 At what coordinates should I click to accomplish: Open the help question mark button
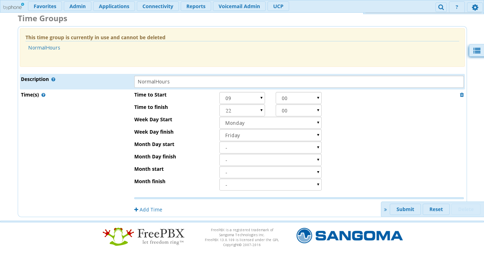pos(457,7)
